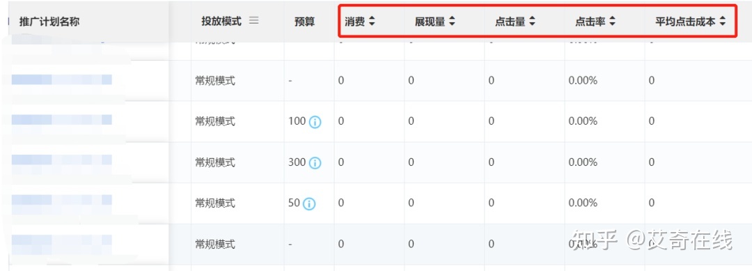Click 常规模式 in the budget 300 row
The height and width of the screenshot is (271, 752).
click(x=215, y=162)
